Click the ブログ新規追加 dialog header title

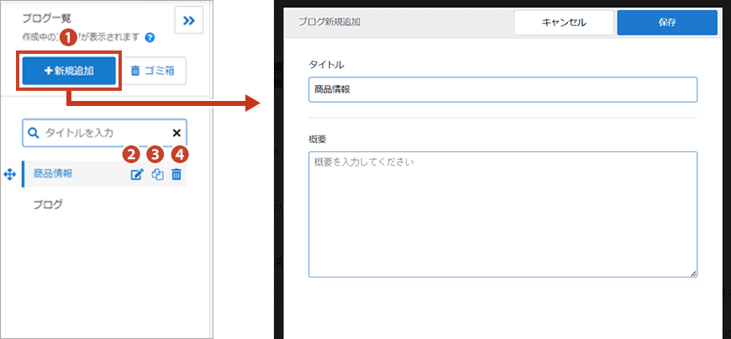[x=329, y=23]
